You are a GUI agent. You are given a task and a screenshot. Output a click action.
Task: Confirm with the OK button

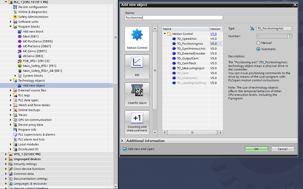coord(257,149)
